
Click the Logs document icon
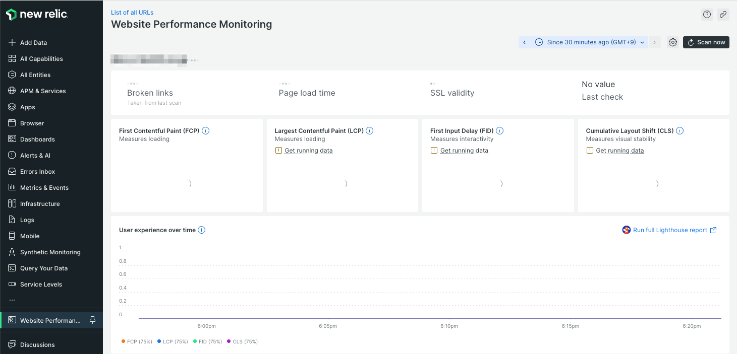click(x=12, y=220)
